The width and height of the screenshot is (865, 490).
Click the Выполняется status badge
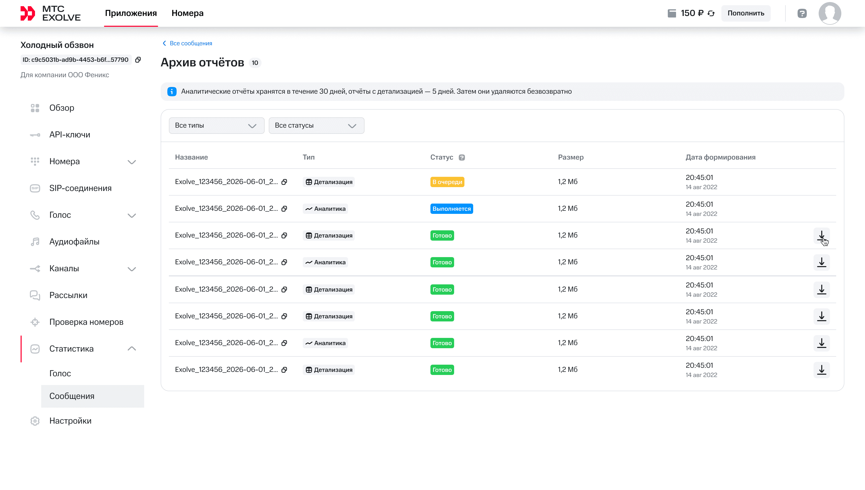451,209
